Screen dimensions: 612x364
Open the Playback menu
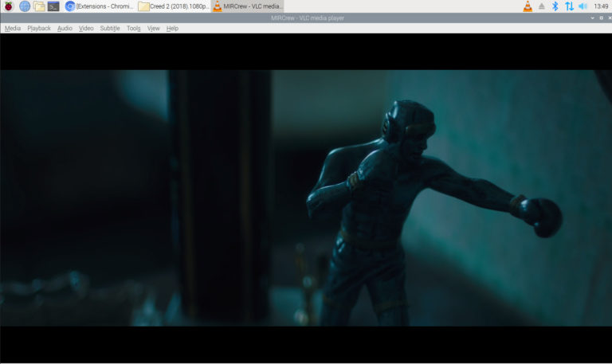coord(38,29)
